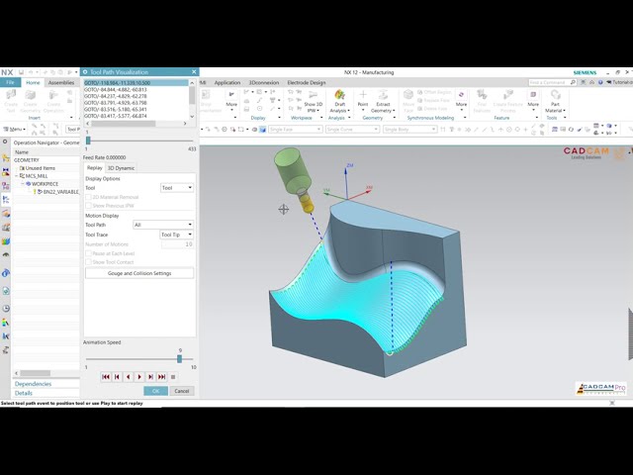633x475 pixels.
Task: Click the GOTO list horizontal scrollbar
Action: 123,124
